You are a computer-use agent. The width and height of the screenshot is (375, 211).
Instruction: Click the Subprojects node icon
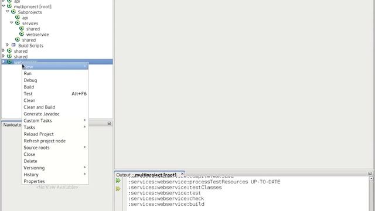13,12
